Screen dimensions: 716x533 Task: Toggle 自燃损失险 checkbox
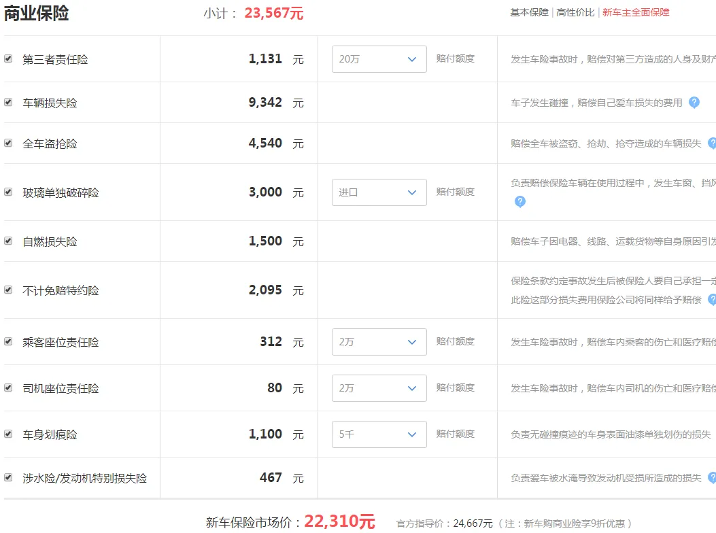coord(8,241)
